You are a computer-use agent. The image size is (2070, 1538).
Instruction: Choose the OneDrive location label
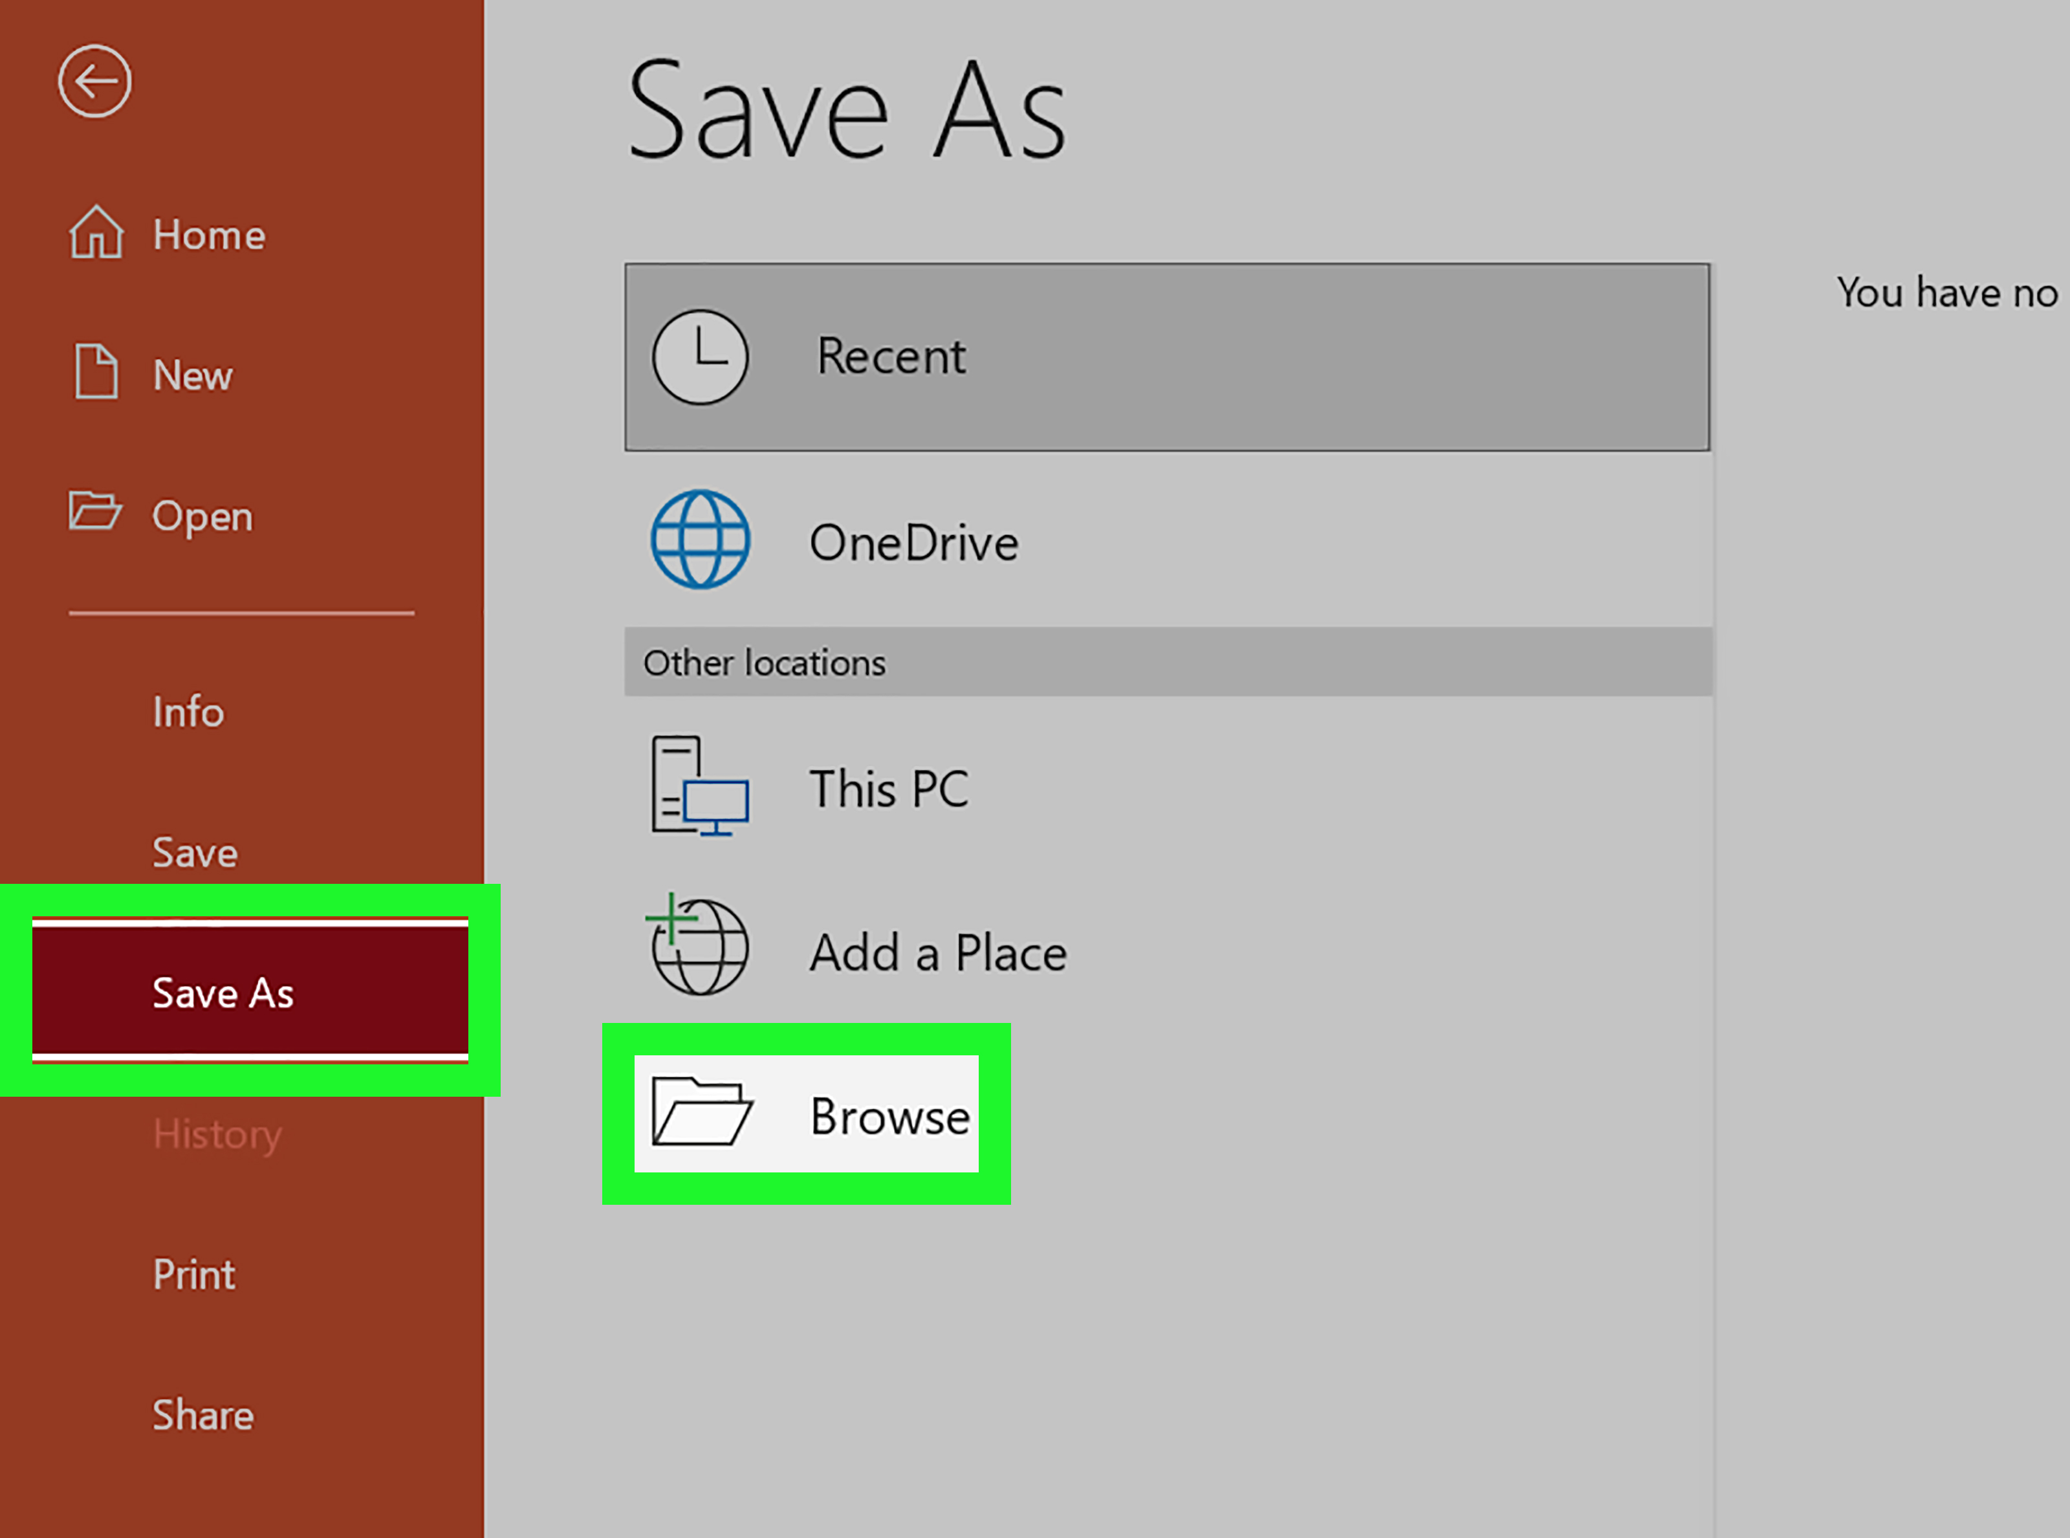914,543
